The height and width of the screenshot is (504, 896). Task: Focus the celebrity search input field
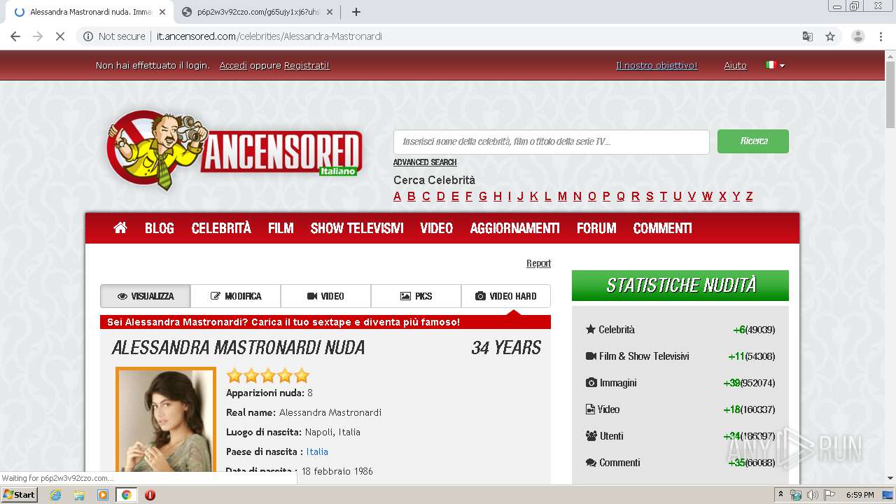(552, 141)
